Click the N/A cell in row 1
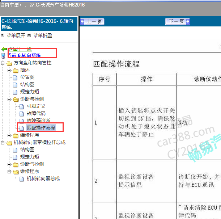Screen dimensions: 221x219 point(199,123)
